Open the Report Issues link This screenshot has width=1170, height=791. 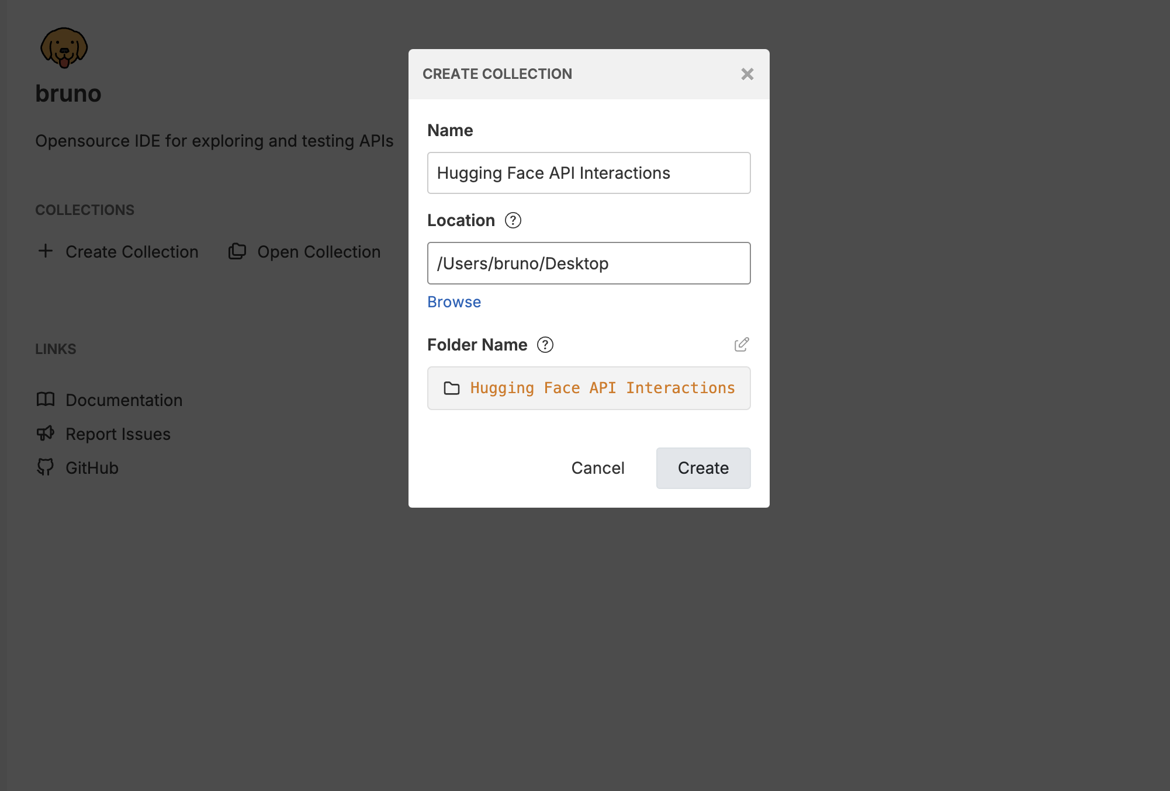point(118,434)
